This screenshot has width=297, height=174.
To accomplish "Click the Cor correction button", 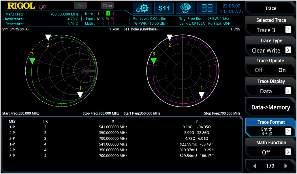I will point(80,6).
